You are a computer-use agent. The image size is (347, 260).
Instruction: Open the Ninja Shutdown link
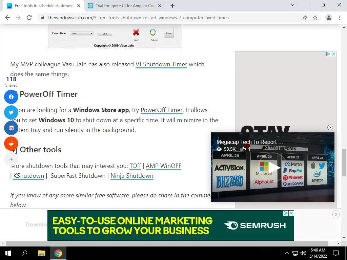(132, 176)
